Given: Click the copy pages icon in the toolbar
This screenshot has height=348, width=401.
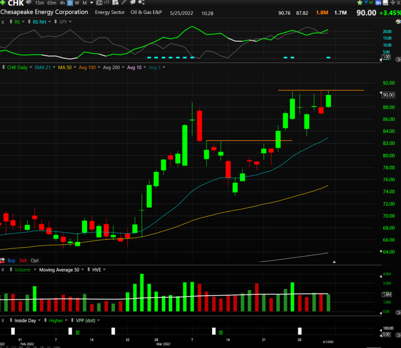Looking at the screenshot, I should pos(133,3).
